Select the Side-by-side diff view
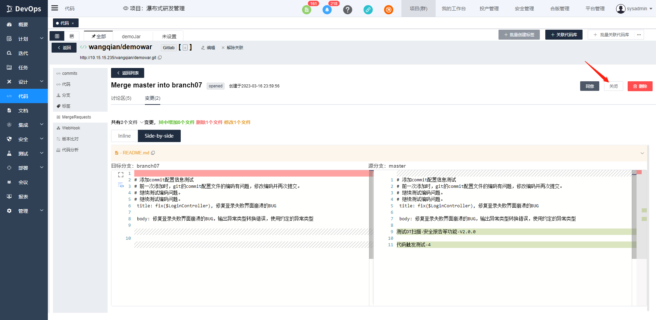This screenshot has height=320, width=656. [159, 136]
